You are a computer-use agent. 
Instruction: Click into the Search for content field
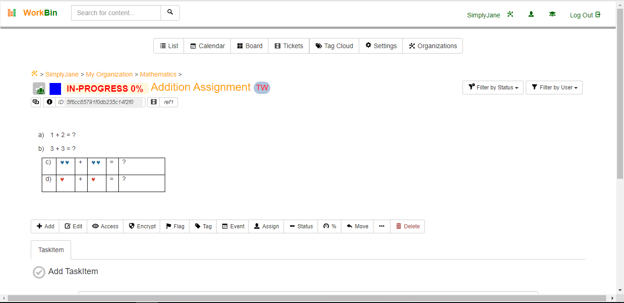tap(116, 13)
